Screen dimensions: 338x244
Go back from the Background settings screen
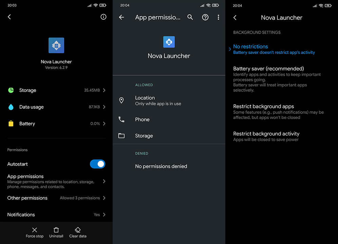[x=235, y=18]
